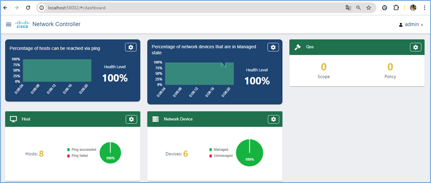Screen dimensions: 431x183
Task: Open settings gear on ping percentage card
Action: (x=131, y=47)
